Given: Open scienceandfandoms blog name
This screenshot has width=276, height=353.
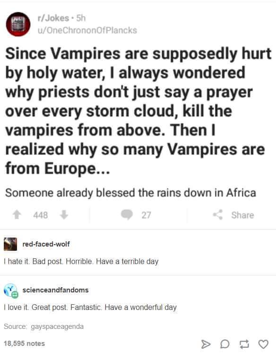Looking at the screenshot, I should click(56, 290).
